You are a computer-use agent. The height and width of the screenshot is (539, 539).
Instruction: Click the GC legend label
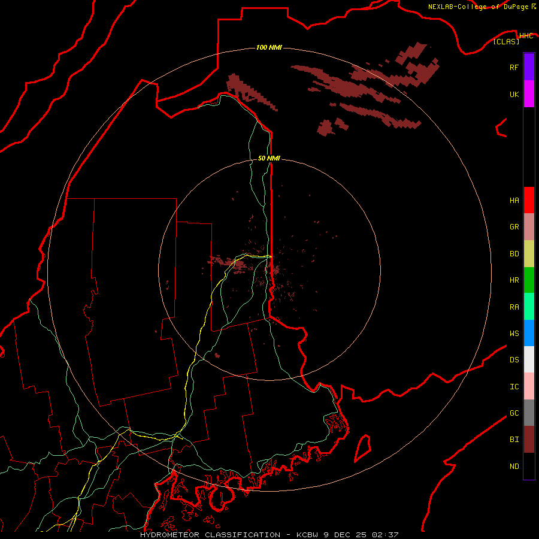514,413
